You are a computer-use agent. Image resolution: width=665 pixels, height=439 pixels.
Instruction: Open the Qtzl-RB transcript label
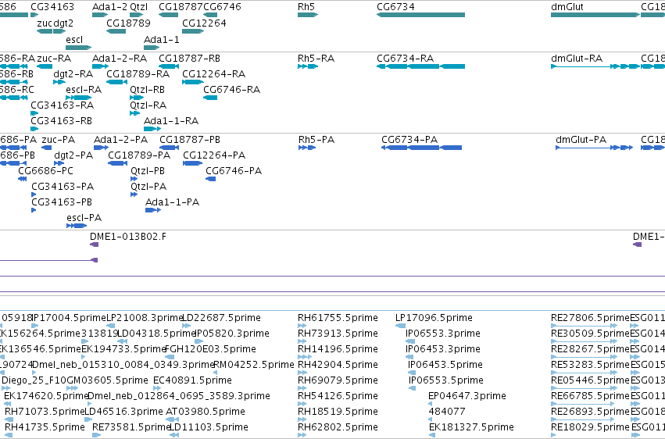click(147, 89)
